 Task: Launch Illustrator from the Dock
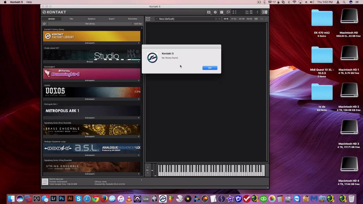70,199
